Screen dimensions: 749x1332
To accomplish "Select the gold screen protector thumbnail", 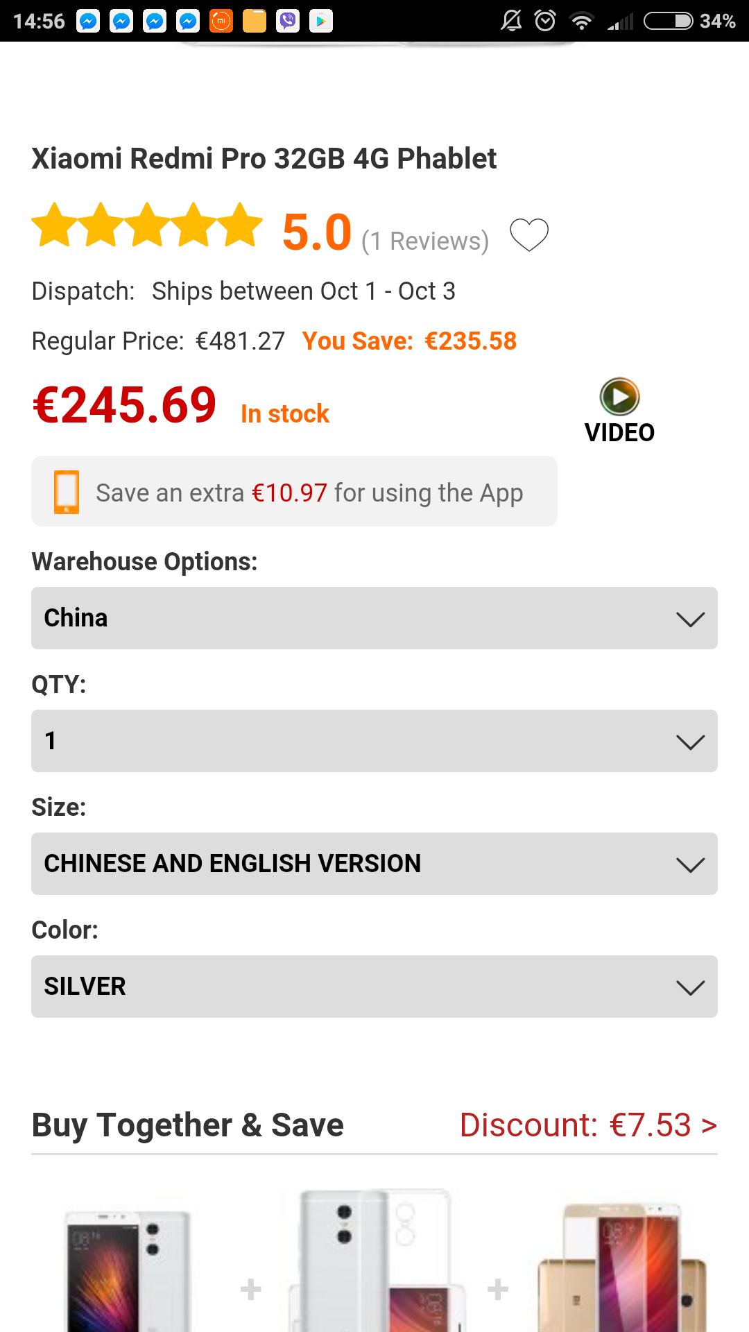I will [x=621, y=1266].
